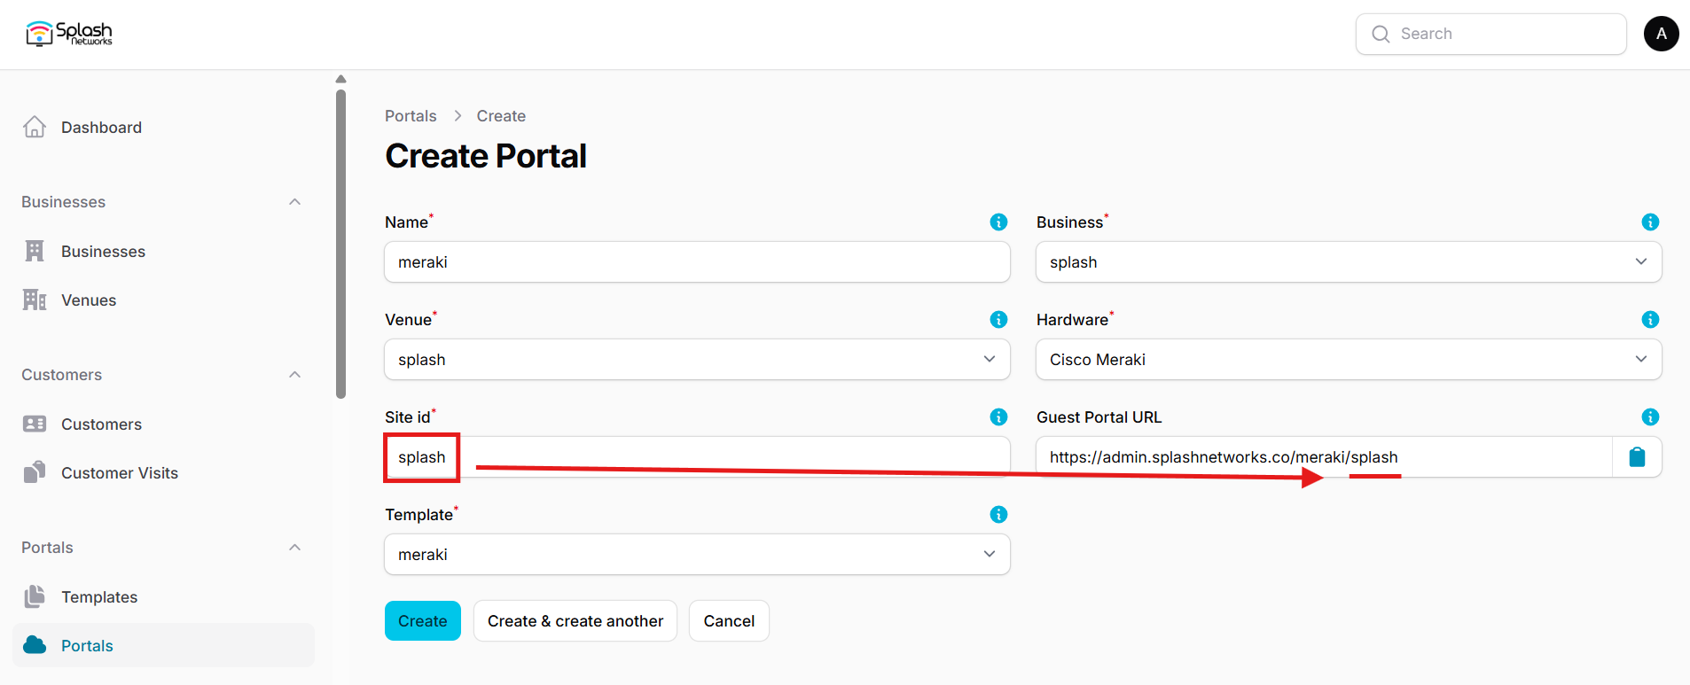Viewport: 1690px width, 685px height.
Task: Select Portals item in sidebar
Action: coord(163,645)
